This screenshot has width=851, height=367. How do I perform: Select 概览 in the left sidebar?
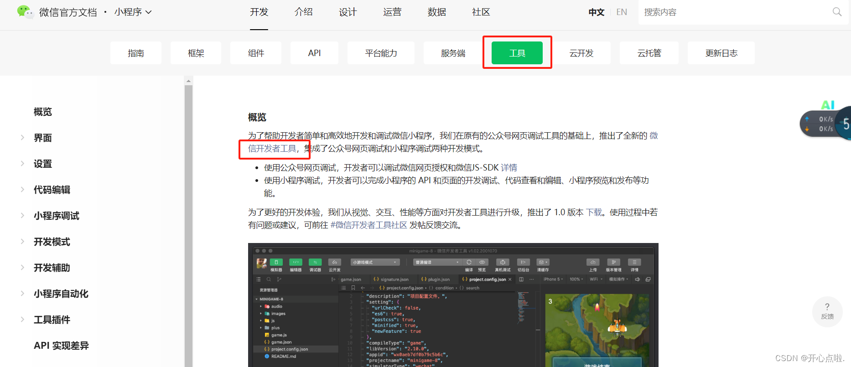point(43,112)
